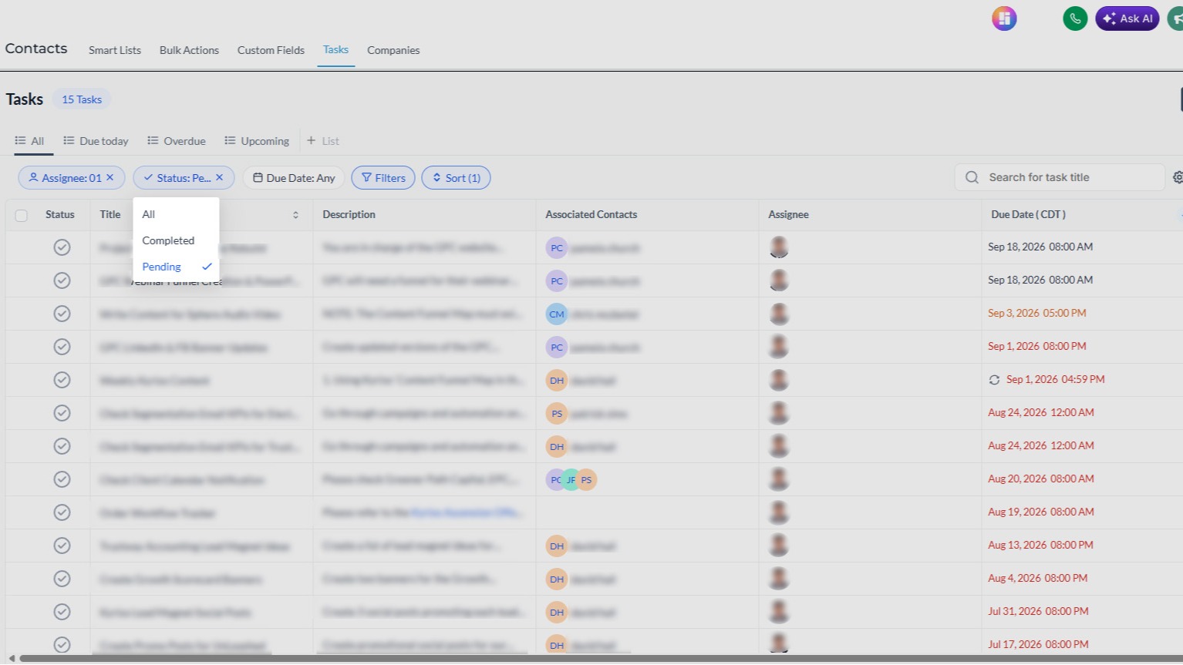Select the Tasks tab

click(x=335, y=49)
